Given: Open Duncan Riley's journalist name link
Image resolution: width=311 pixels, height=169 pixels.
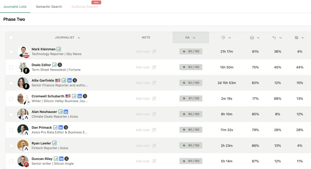Looking at the screenshot, I should point(42,159).
